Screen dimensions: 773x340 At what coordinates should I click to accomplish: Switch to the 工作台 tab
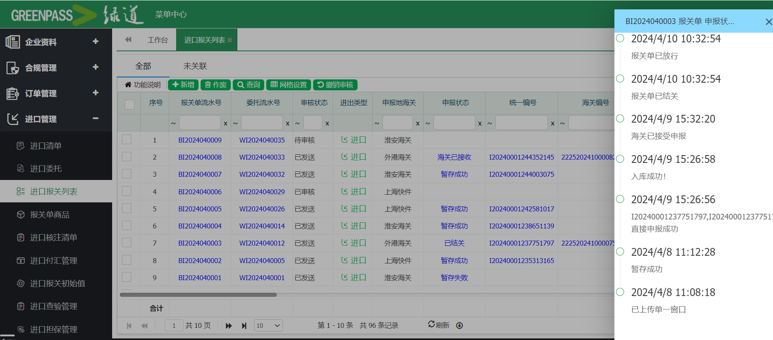coord(158,40)
